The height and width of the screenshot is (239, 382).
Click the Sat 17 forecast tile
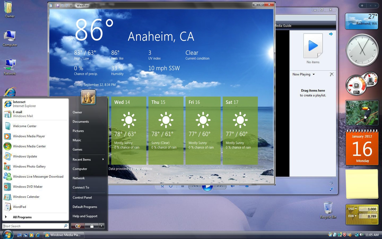(240, 130)
